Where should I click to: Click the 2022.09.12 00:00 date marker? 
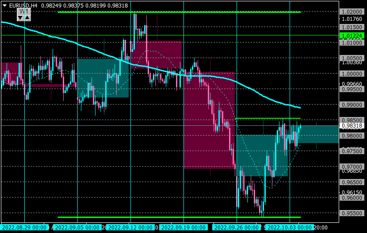tap(130, 228)
